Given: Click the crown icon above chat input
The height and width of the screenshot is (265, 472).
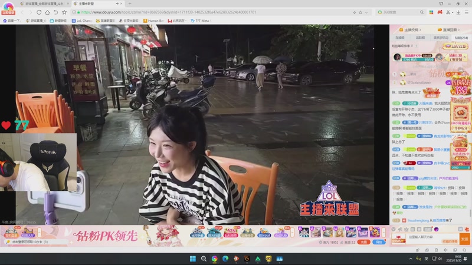Looking at the screenshot, I should 406,229.
